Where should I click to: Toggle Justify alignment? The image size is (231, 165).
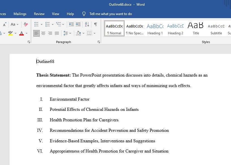[57, 33]
